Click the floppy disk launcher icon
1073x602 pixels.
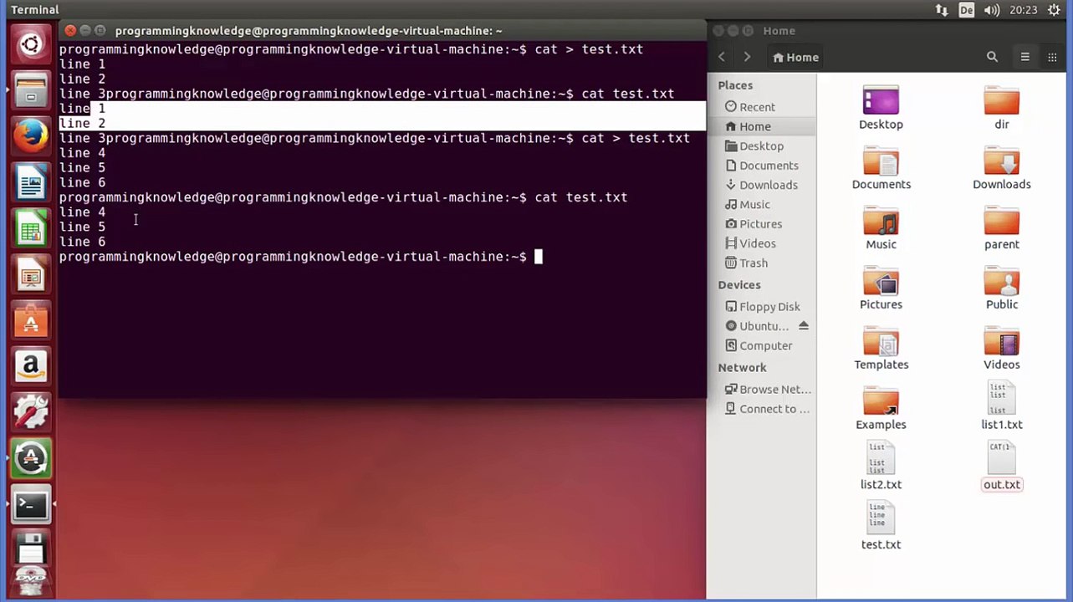(x=31, y=548)
